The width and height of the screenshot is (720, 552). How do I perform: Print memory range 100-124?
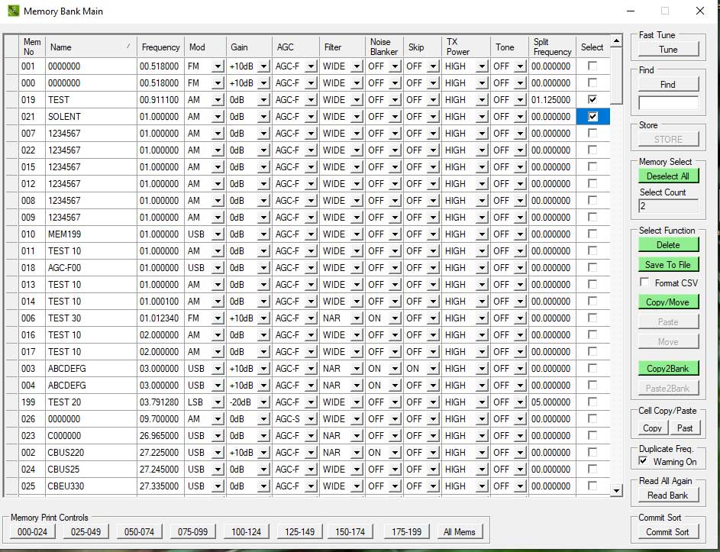(246, 531)
